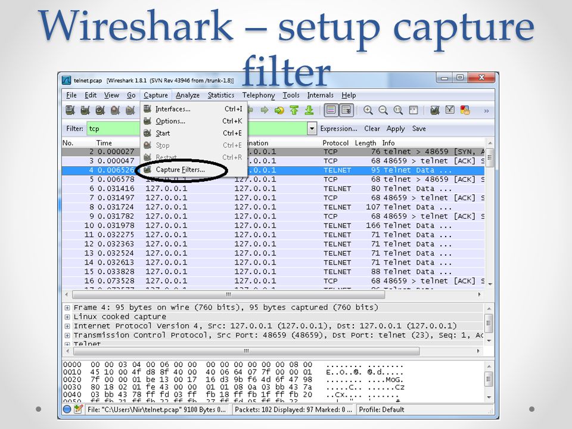Open the Edit menu
Image resolution: width=572 pixels, height=429 pixels.
[x=91, y=95]
